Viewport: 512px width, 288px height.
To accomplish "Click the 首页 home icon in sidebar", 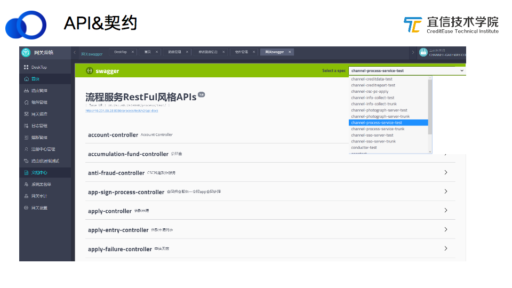I will click(x=27, y=79).
